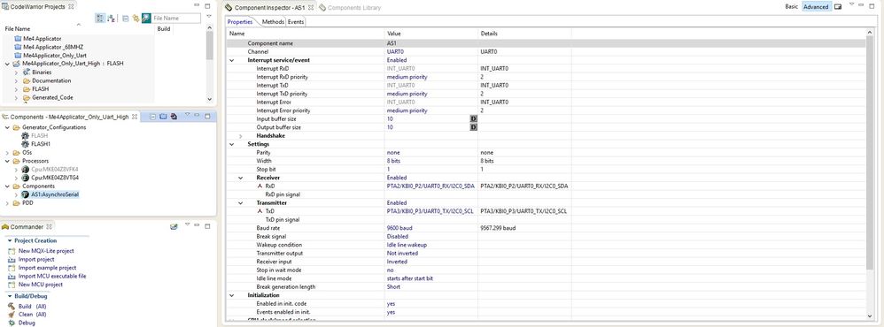Screen dimensions: 884x327
Task: Click Import example project link
Action: coord(47,268)
